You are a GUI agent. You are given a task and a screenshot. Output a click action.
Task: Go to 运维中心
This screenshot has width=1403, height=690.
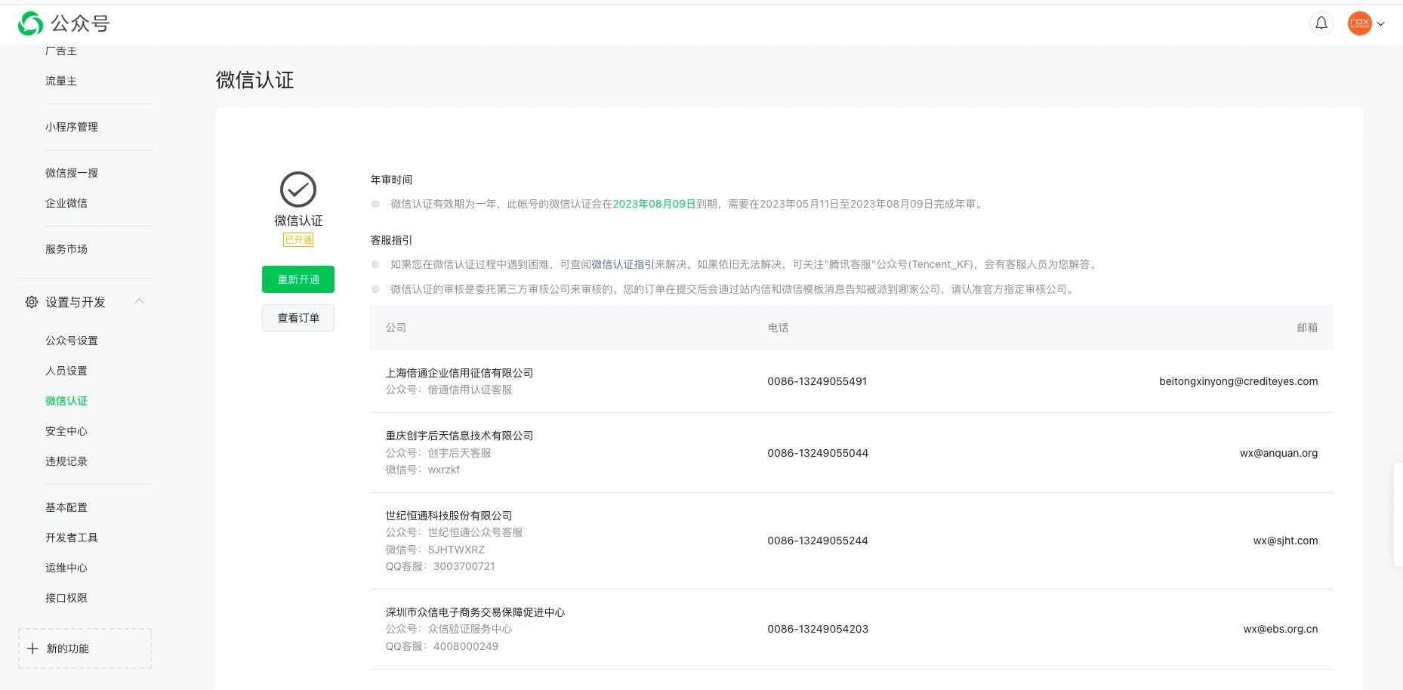point(66,568)
